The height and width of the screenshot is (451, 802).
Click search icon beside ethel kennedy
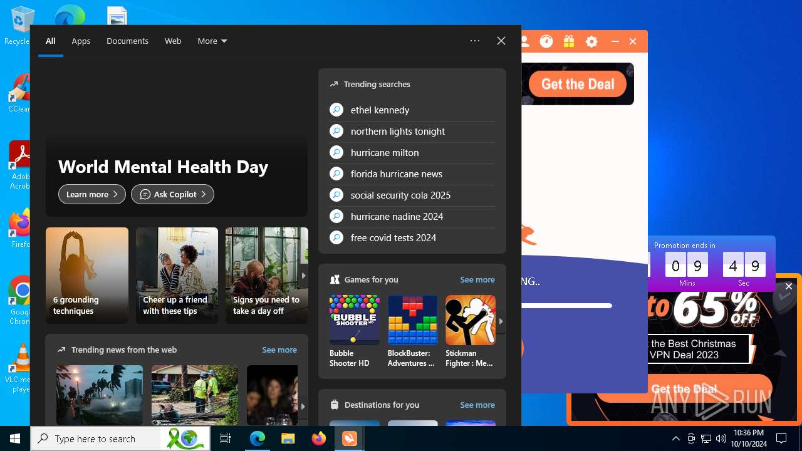(336, 110)
